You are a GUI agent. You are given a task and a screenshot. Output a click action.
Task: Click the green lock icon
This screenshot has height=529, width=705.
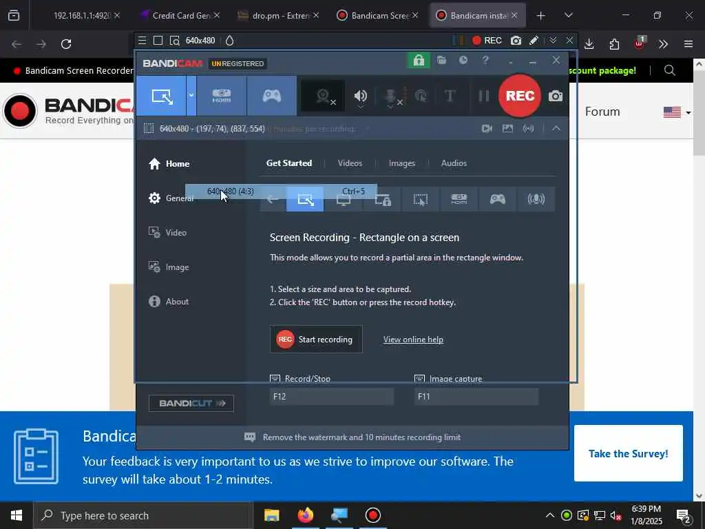pyautogui.click(x=419, y=61)
